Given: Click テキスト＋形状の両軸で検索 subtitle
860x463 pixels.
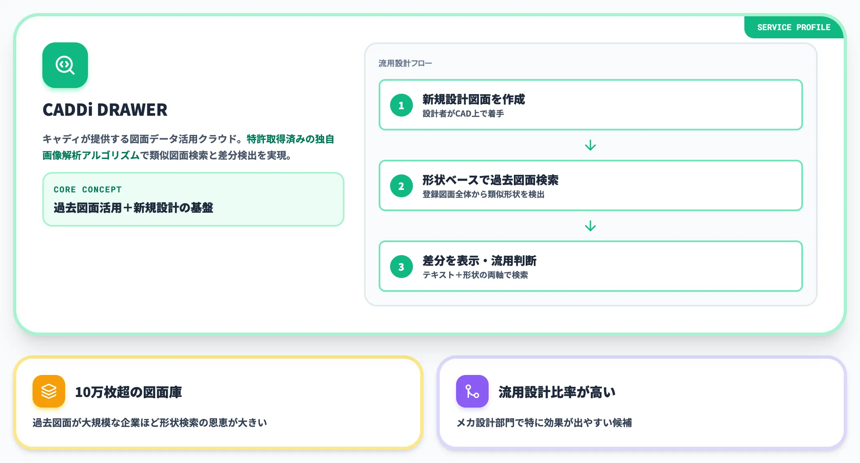Looking at the screenshot, I should tap(475, 275).
